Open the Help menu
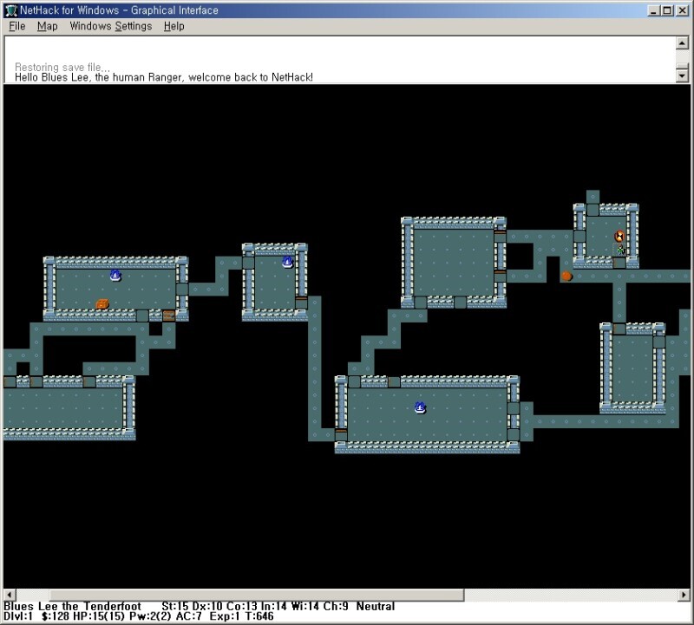Screen dimensions: 694x625 point(174,26)
